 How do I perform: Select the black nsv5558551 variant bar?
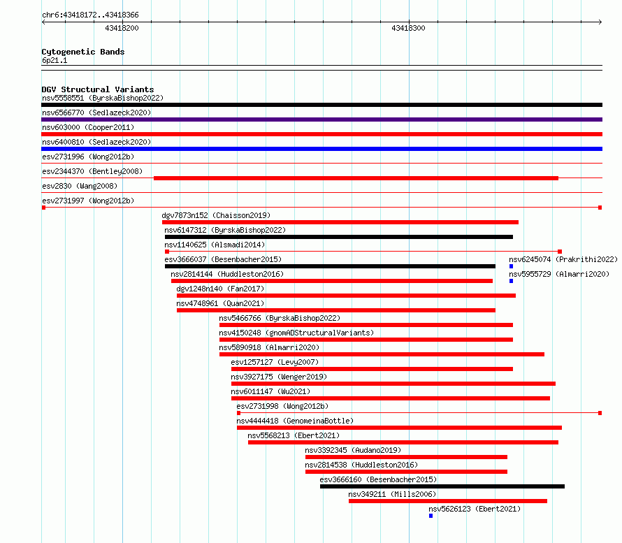point(321,105)
